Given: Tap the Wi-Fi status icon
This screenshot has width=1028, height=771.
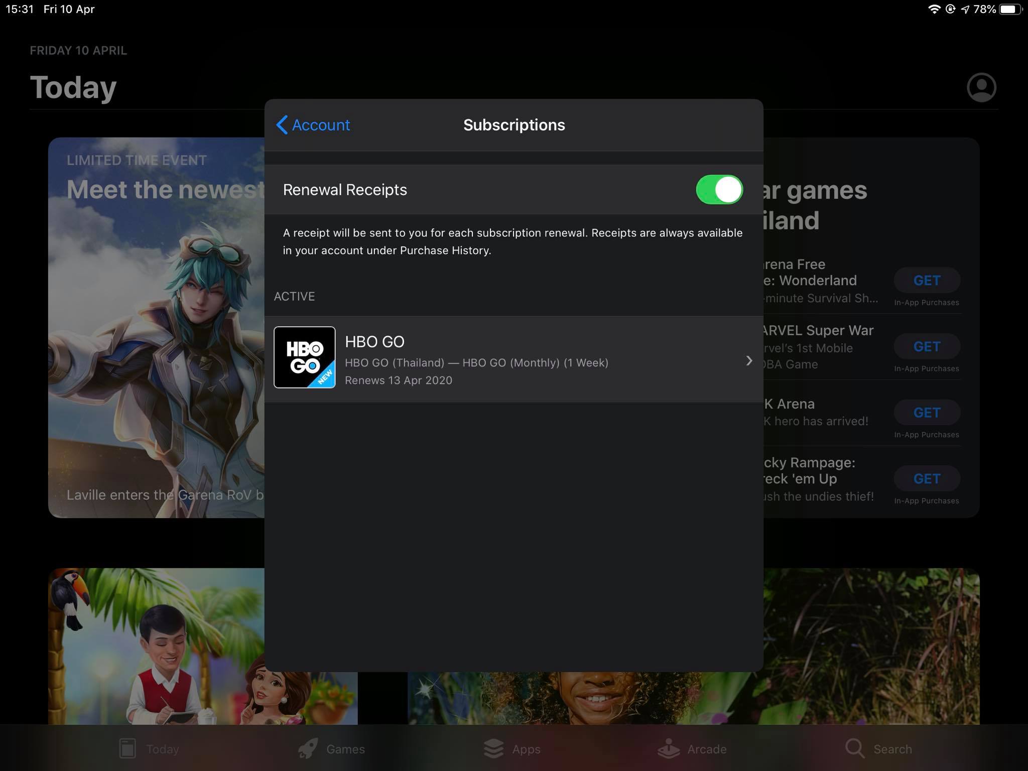Looking at the screenshot, I should pos(934,9).
